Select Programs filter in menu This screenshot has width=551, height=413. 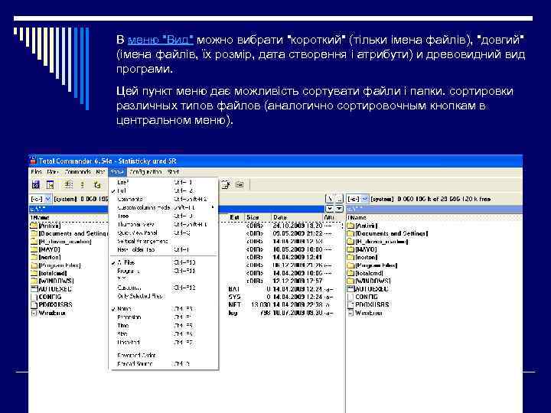[x=164, y=271]
